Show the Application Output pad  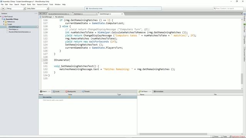(237, 136)
